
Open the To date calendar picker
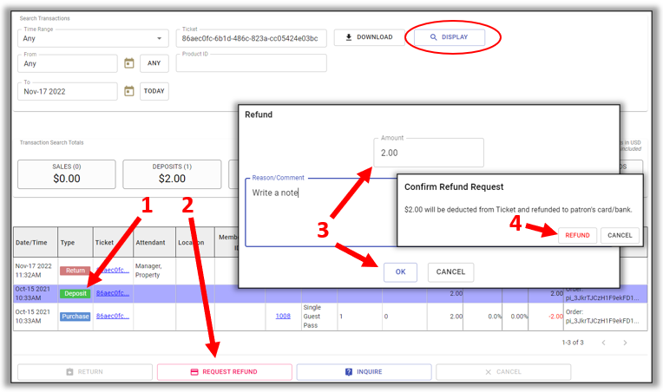(128, 91)
